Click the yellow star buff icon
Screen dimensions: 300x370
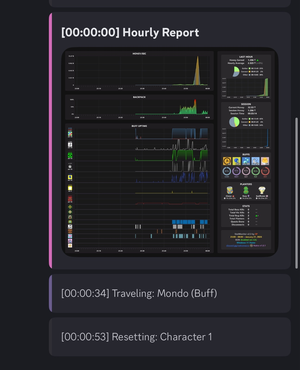pyautogui.click(x=70, y=188)
